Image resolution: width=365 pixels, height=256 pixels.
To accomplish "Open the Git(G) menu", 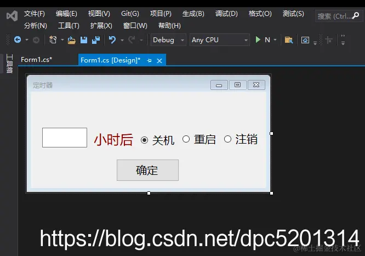I will coord(130,14).
